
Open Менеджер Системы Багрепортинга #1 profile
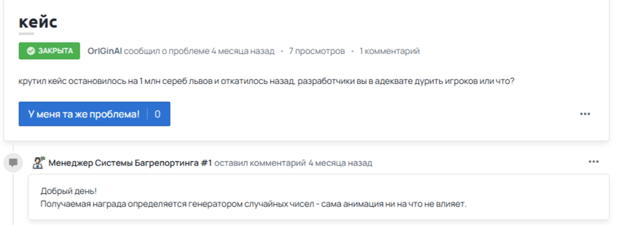[x=130, y=163]
